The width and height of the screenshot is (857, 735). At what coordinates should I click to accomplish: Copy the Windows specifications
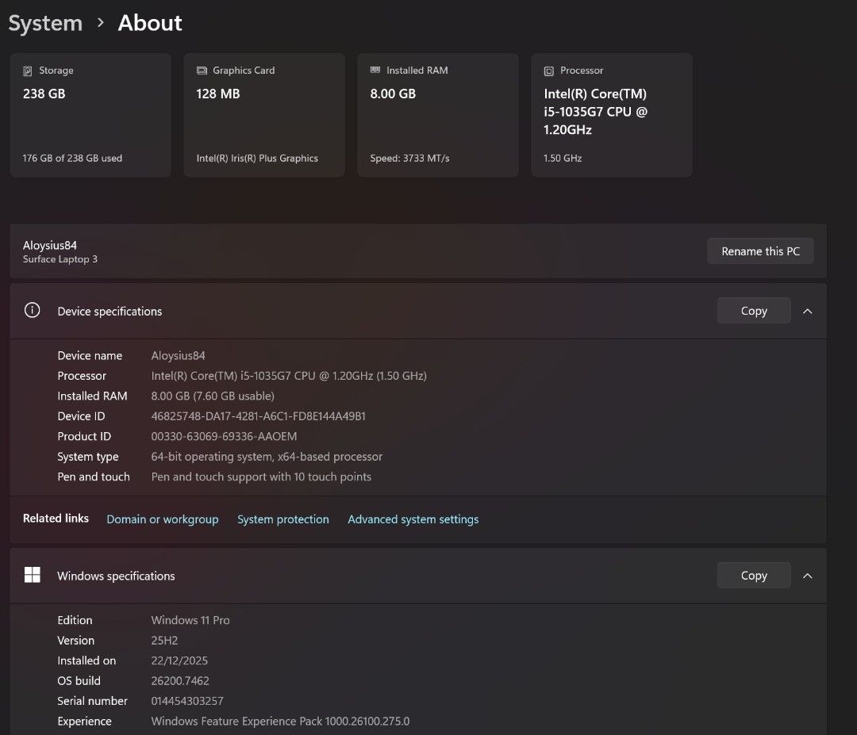click(754, 576)
